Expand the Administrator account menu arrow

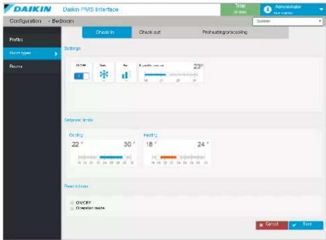(x=321, y=9)
